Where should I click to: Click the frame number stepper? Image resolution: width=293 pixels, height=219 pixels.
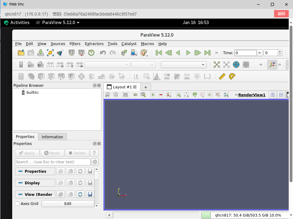coord(280,53)
